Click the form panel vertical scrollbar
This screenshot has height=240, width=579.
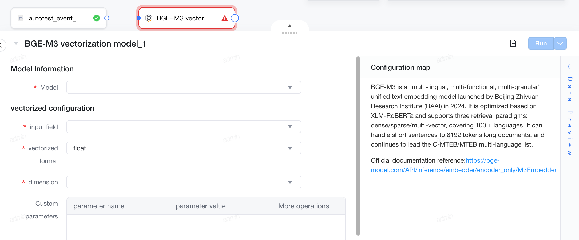pyautogui.click(x=358, y=146)
